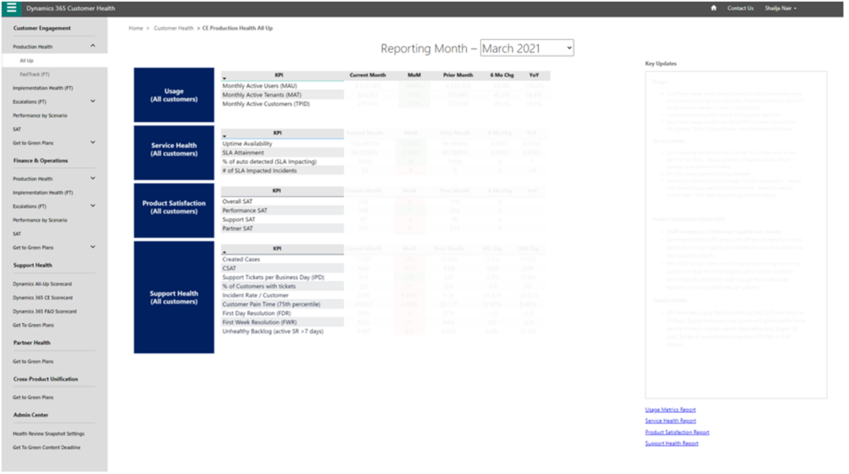Click Contact Us in the top bar
Screen dimensions: 849x474
click(740, 8)
